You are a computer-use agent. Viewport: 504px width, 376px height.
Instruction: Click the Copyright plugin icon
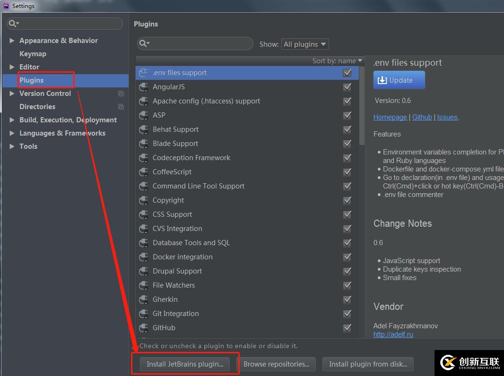pos(143,200)
